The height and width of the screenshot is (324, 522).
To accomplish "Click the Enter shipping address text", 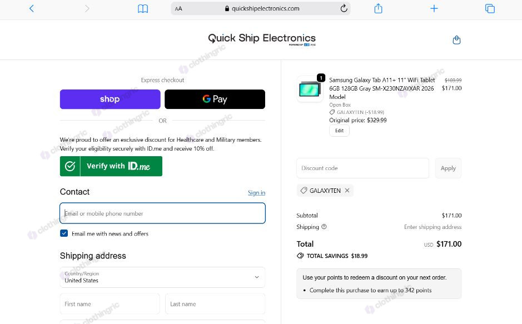I will click(433, 227).
